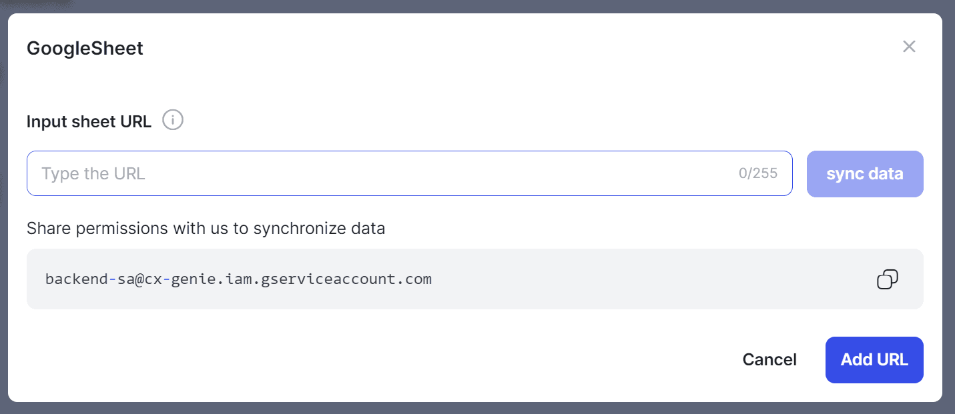Click the empty middle area of the URL field
955x414 pixels.
(x=440, y=173)
